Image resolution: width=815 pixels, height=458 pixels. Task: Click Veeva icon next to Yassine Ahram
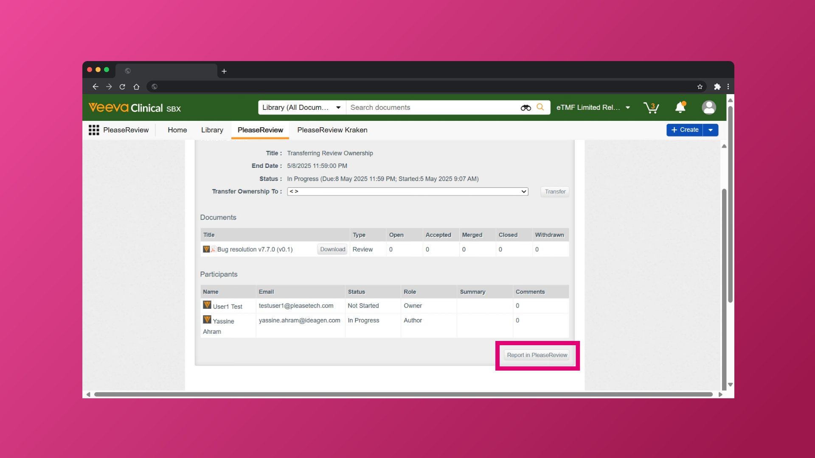pos(207,319)
